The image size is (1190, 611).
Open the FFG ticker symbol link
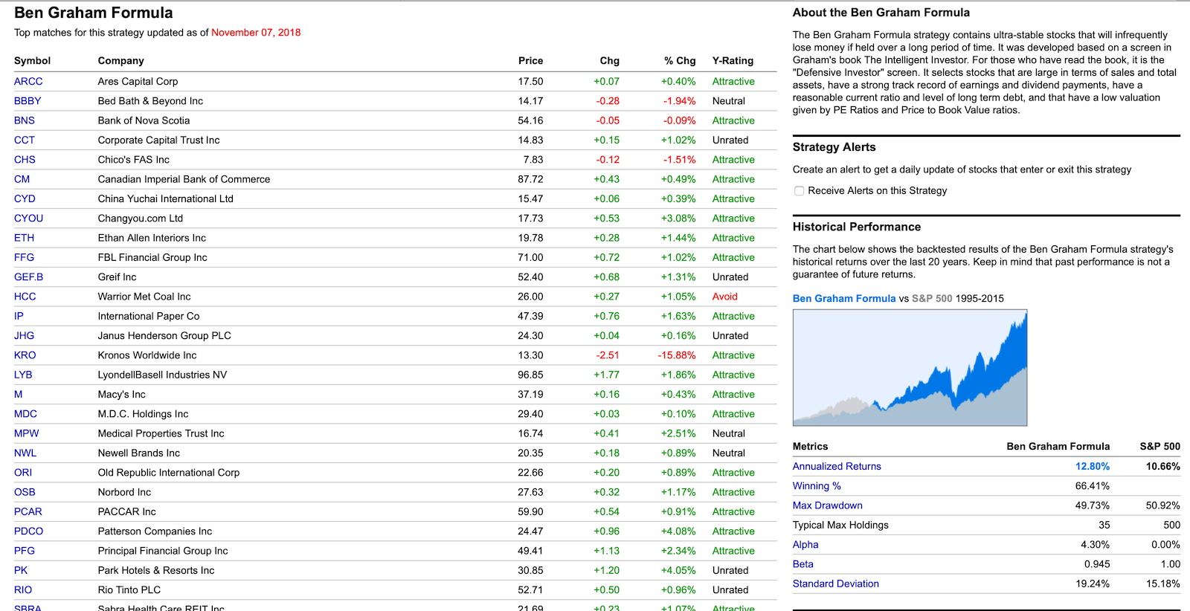tap(24, 257)
